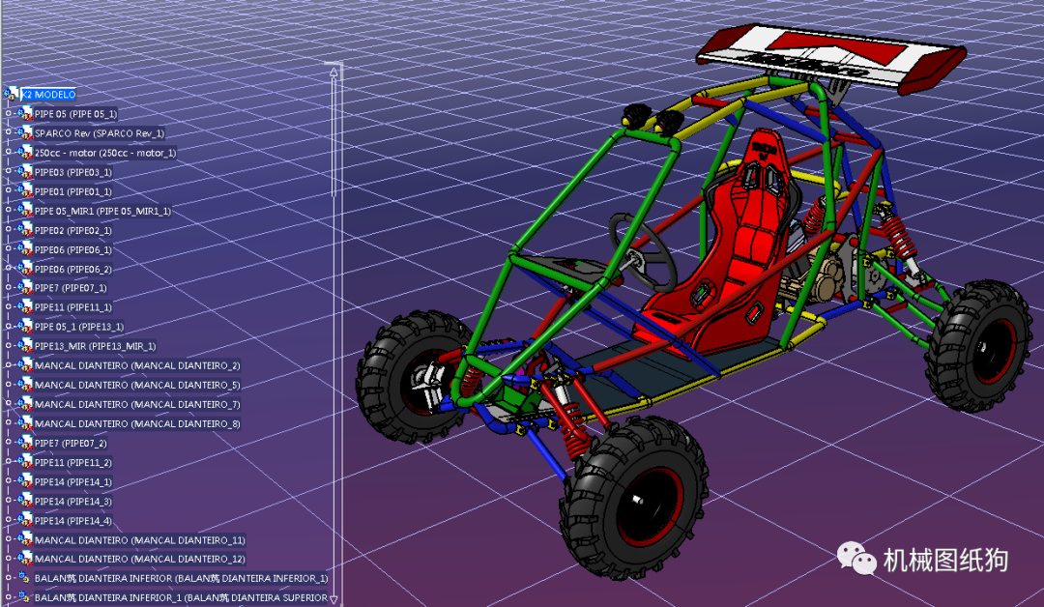
Task: Click the specification tree scrollbar thumb
Action: 333,136
